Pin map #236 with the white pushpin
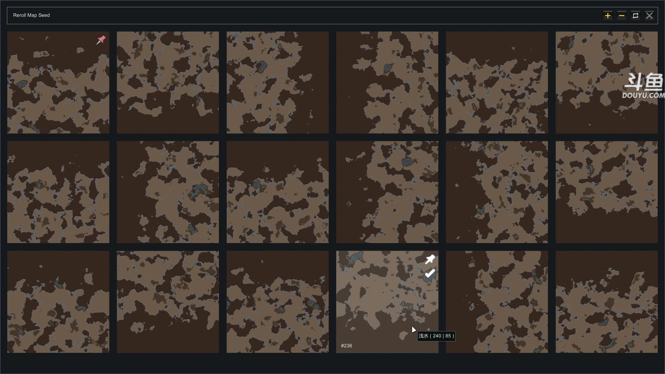The width and height of the screenshot is (665, 374). click(430, 259)
